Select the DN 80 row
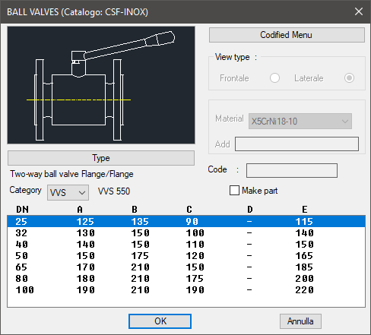 point(186,279)
